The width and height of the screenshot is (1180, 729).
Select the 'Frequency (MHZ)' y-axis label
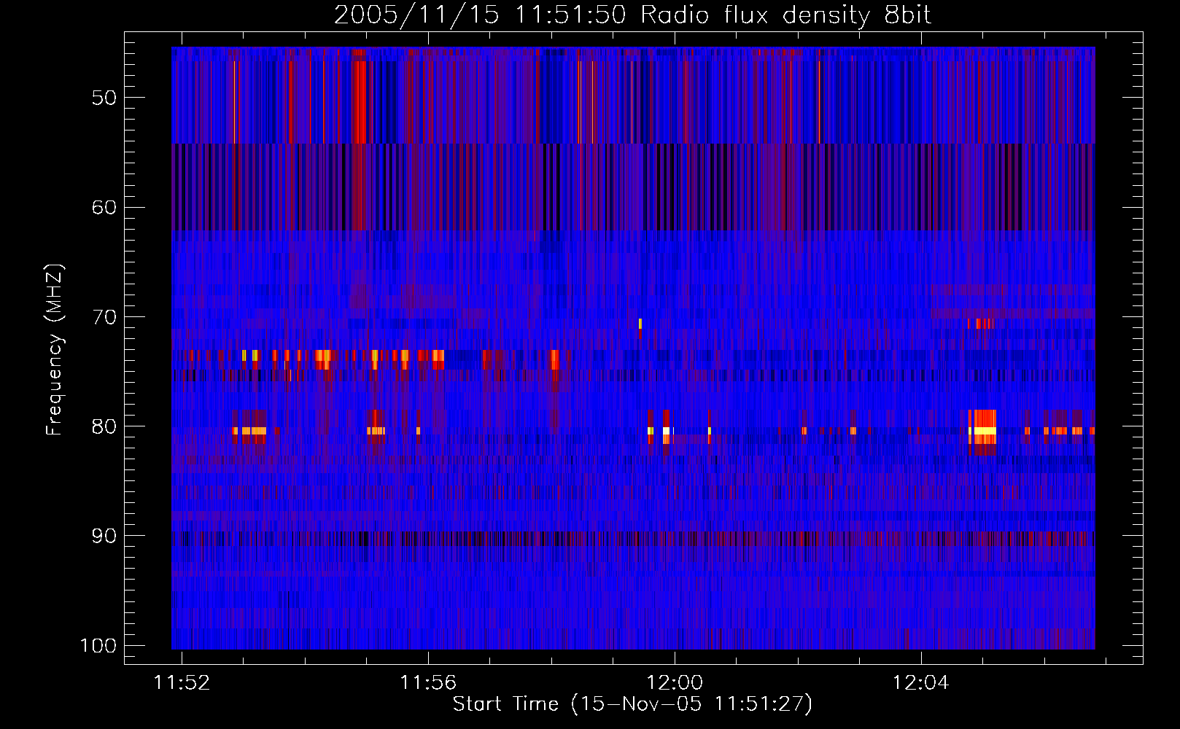click(55, 350)
